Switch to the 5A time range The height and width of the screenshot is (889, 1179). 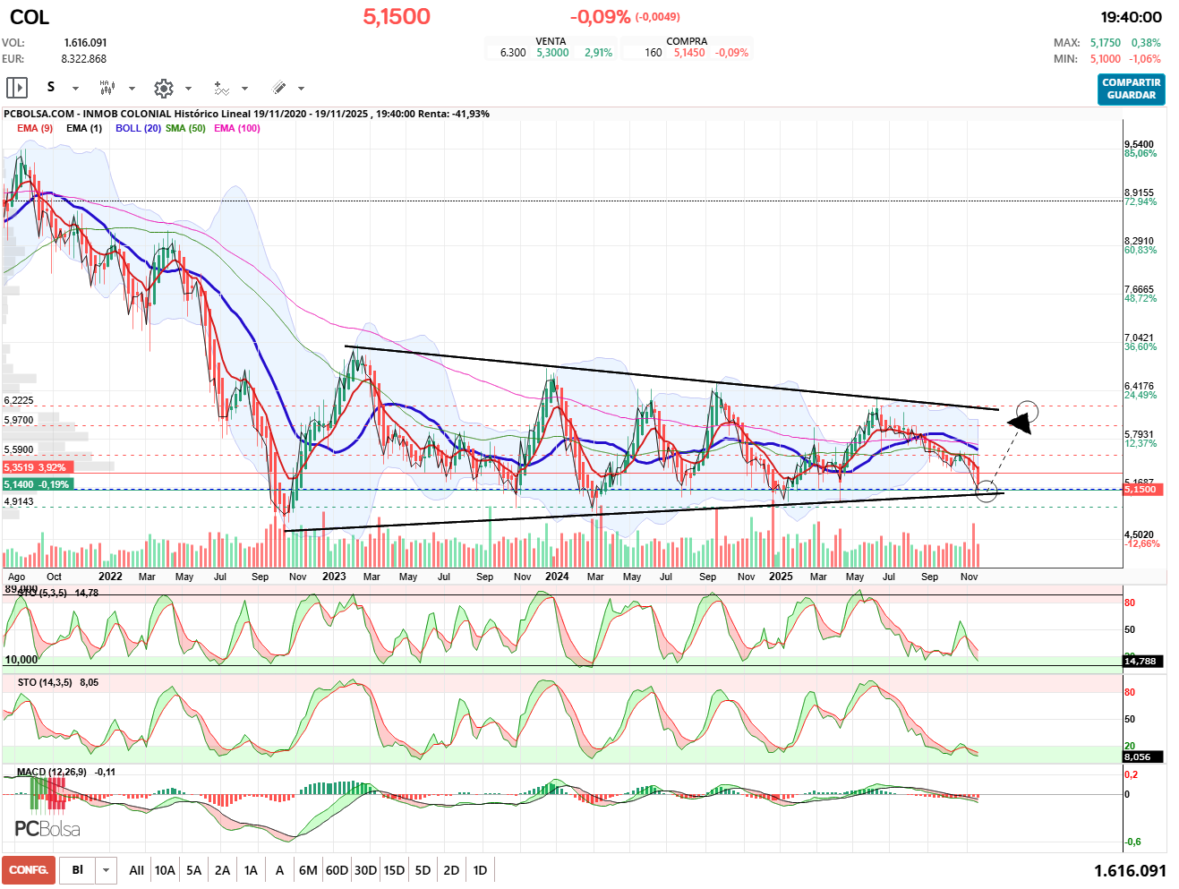(x=193, y=870)
